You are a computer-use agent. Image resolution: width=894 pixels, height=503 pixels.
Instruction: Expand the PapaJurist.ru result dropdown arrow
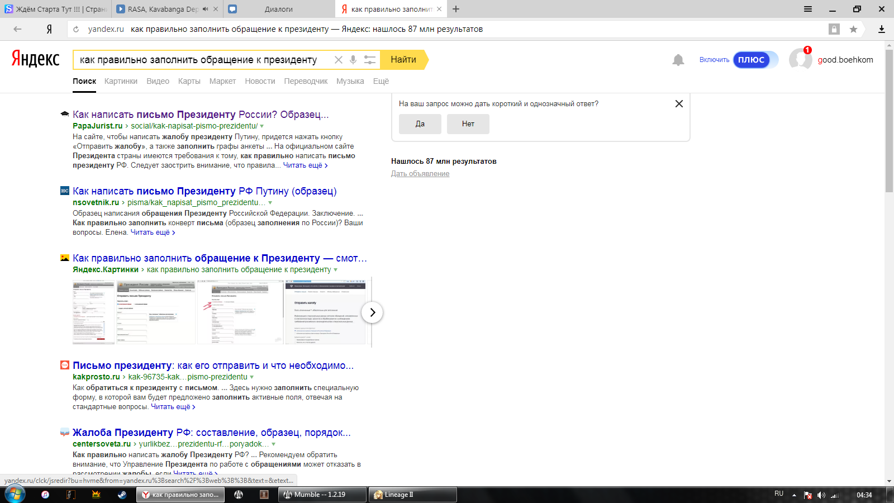[x=262, y=126]
